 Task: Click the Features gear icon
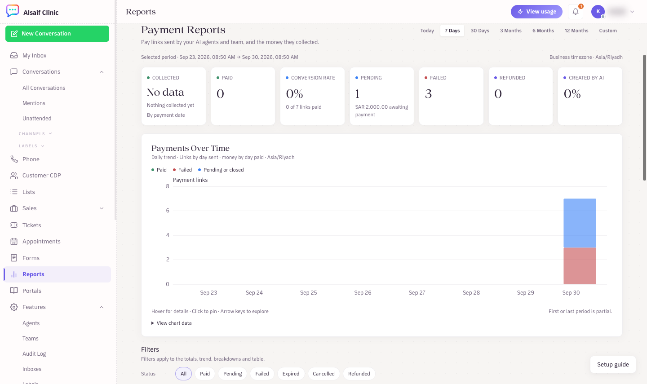(14, 307)
